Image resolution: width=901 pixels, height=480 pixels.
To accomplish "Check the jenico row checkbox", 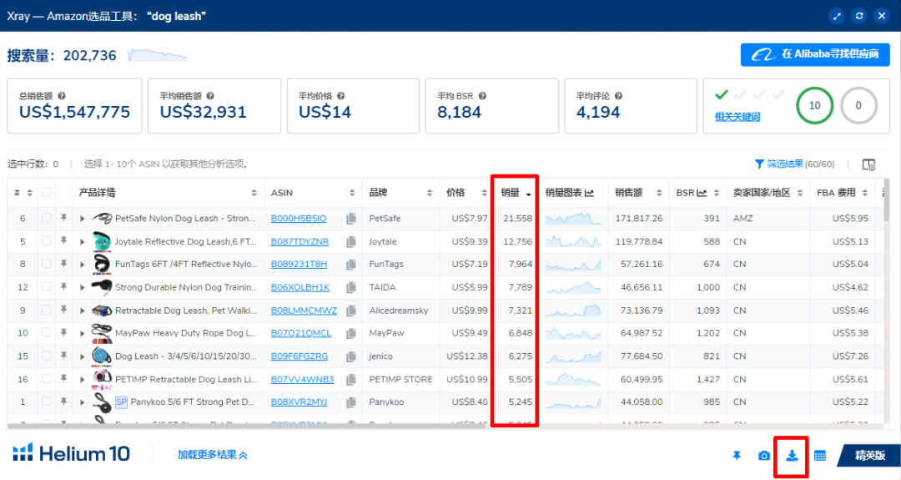I will pyautogui.click(x=46, y=356).
